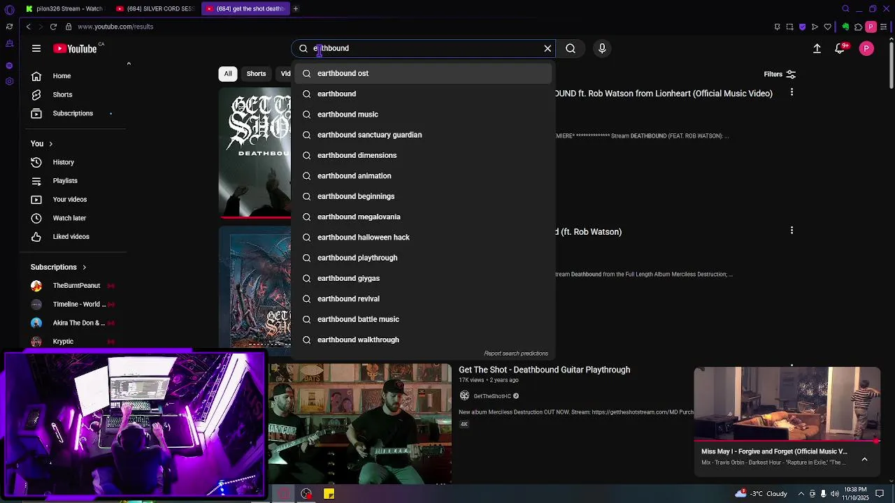Open more options for the ft. Rob Watson result
895x503 pixels.
[792, 231]
